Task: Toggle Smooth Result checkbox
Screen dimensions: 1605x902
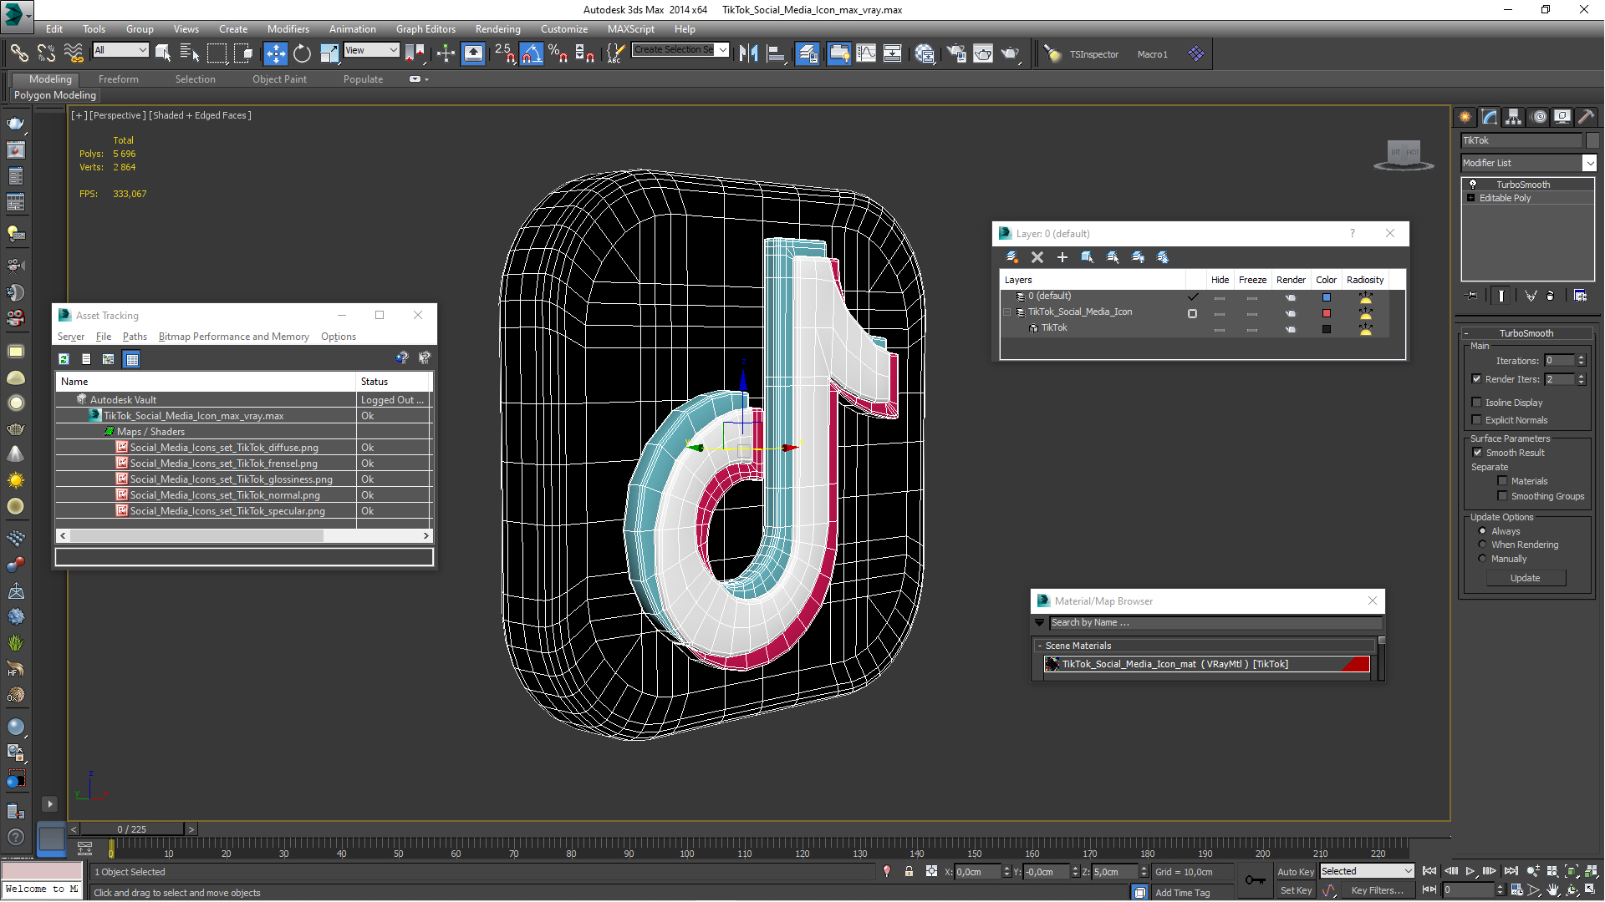Action: (x=1477, y=453)
